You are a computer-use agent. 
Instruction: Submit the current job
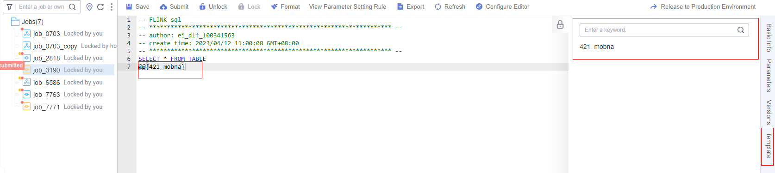174,6
